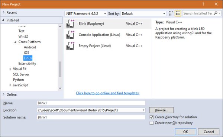Select the Empty Project (Linux) template icon
The width and height of the screenshot is (223, 137).
(70, 46)
